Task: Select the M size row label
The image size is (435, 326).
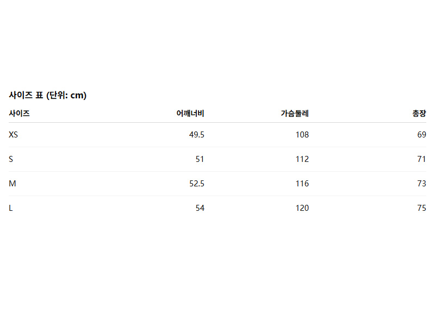Action: click(13, 184)
